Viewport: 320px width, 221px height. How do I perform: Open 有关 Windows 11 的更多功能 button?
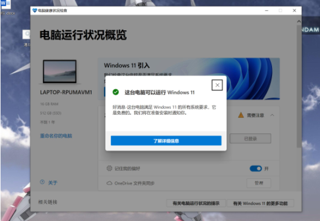(x=261, y=203)
